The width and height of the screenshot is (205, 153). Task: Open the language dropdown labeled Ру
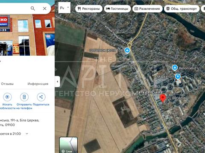pos(64,8)
